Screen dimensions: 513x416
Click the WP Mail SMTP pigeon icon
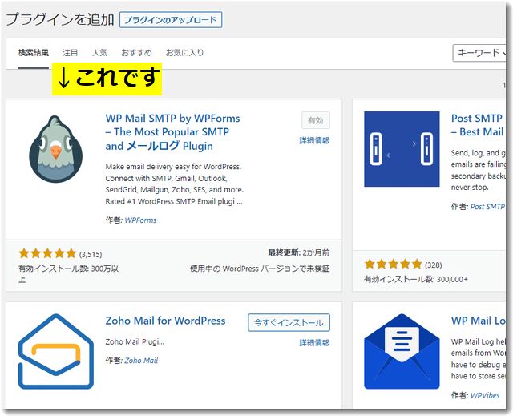55,149
